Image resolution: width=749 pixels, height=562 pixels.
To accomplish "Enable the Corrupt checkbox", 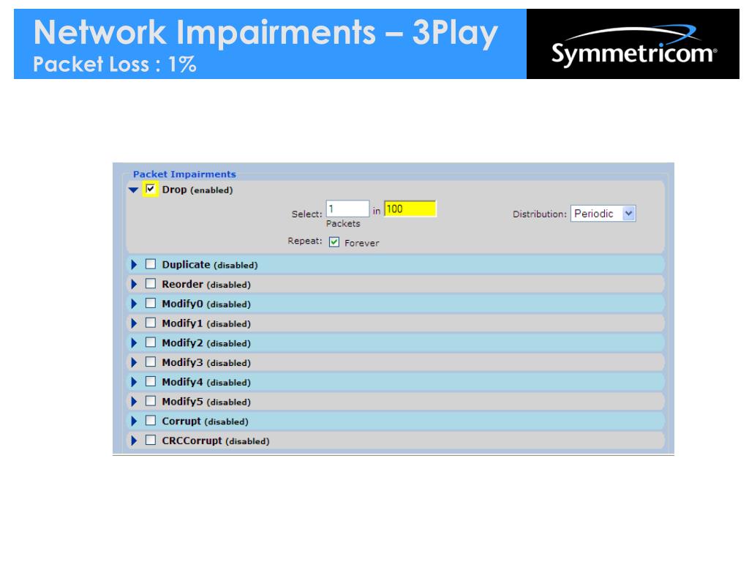I will click(151, 421).
